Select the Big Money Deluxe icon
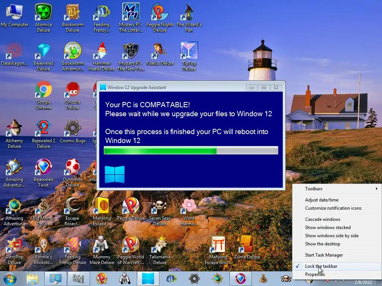The image size is (382, 286). coord(43,212)
